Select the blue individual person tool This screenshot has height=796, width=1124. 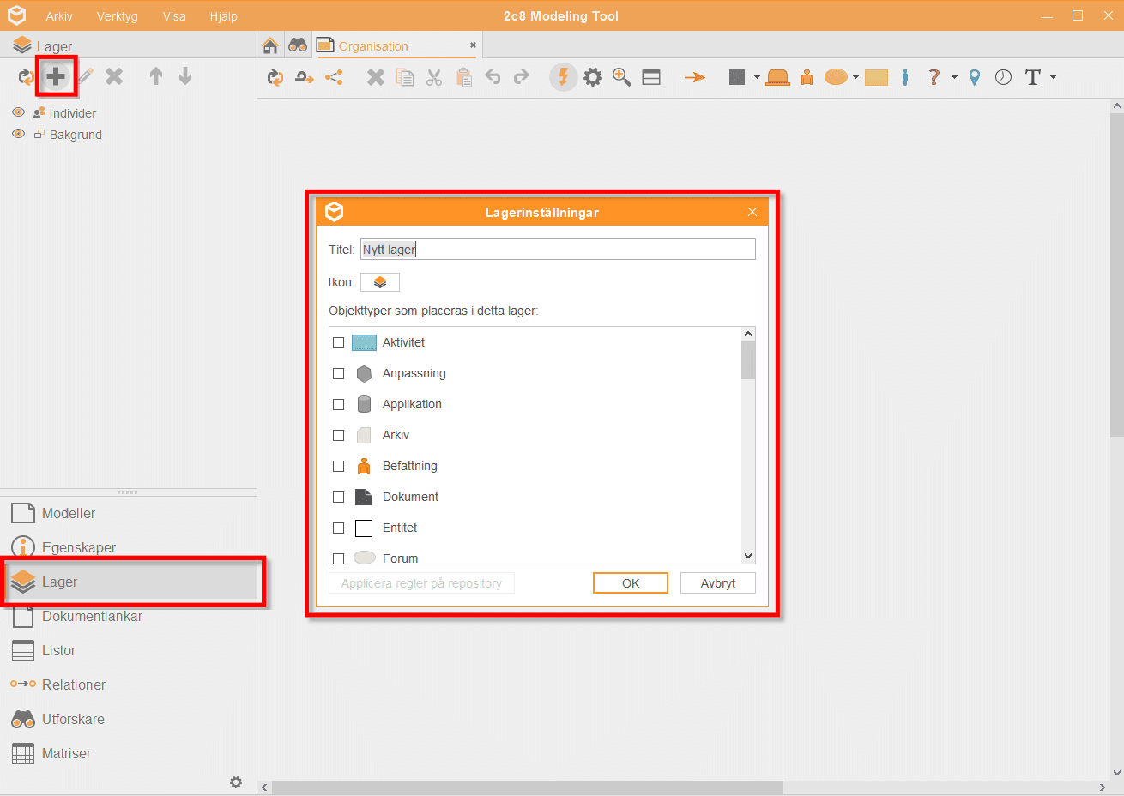tap(905, 78)
